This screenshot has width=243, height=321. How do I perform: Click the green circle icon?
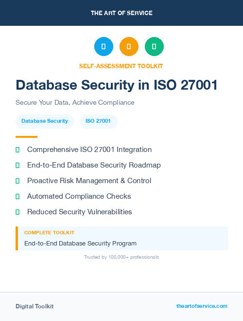coord(154,46)
